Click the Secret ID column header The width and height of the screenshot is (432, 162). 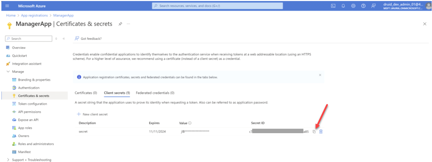(x=258, y=123)
